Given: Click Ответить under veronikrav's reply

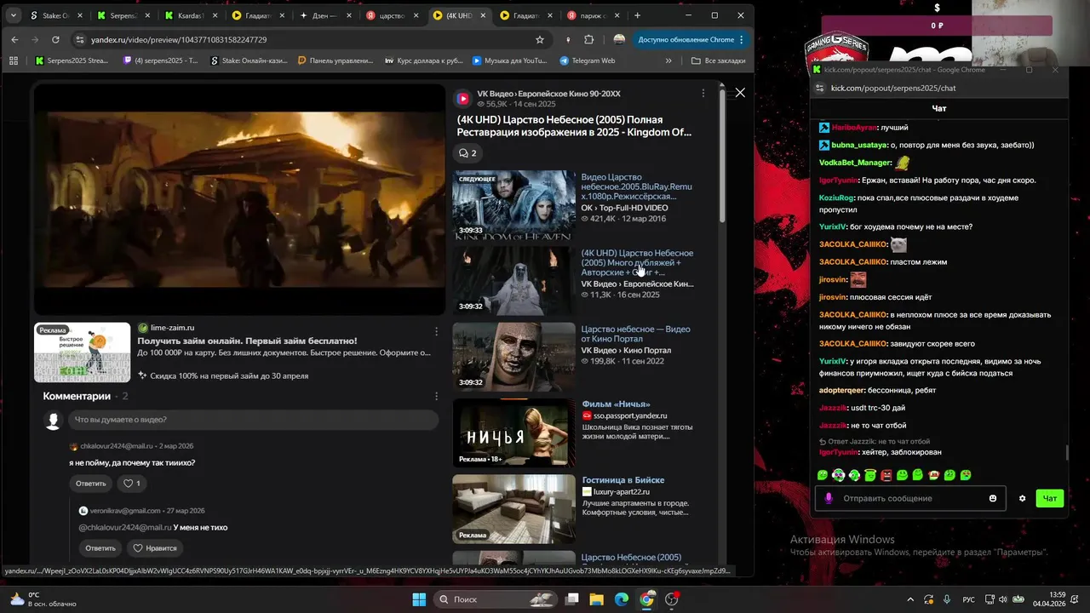Looking at the screenshot, I should point(100,547).
